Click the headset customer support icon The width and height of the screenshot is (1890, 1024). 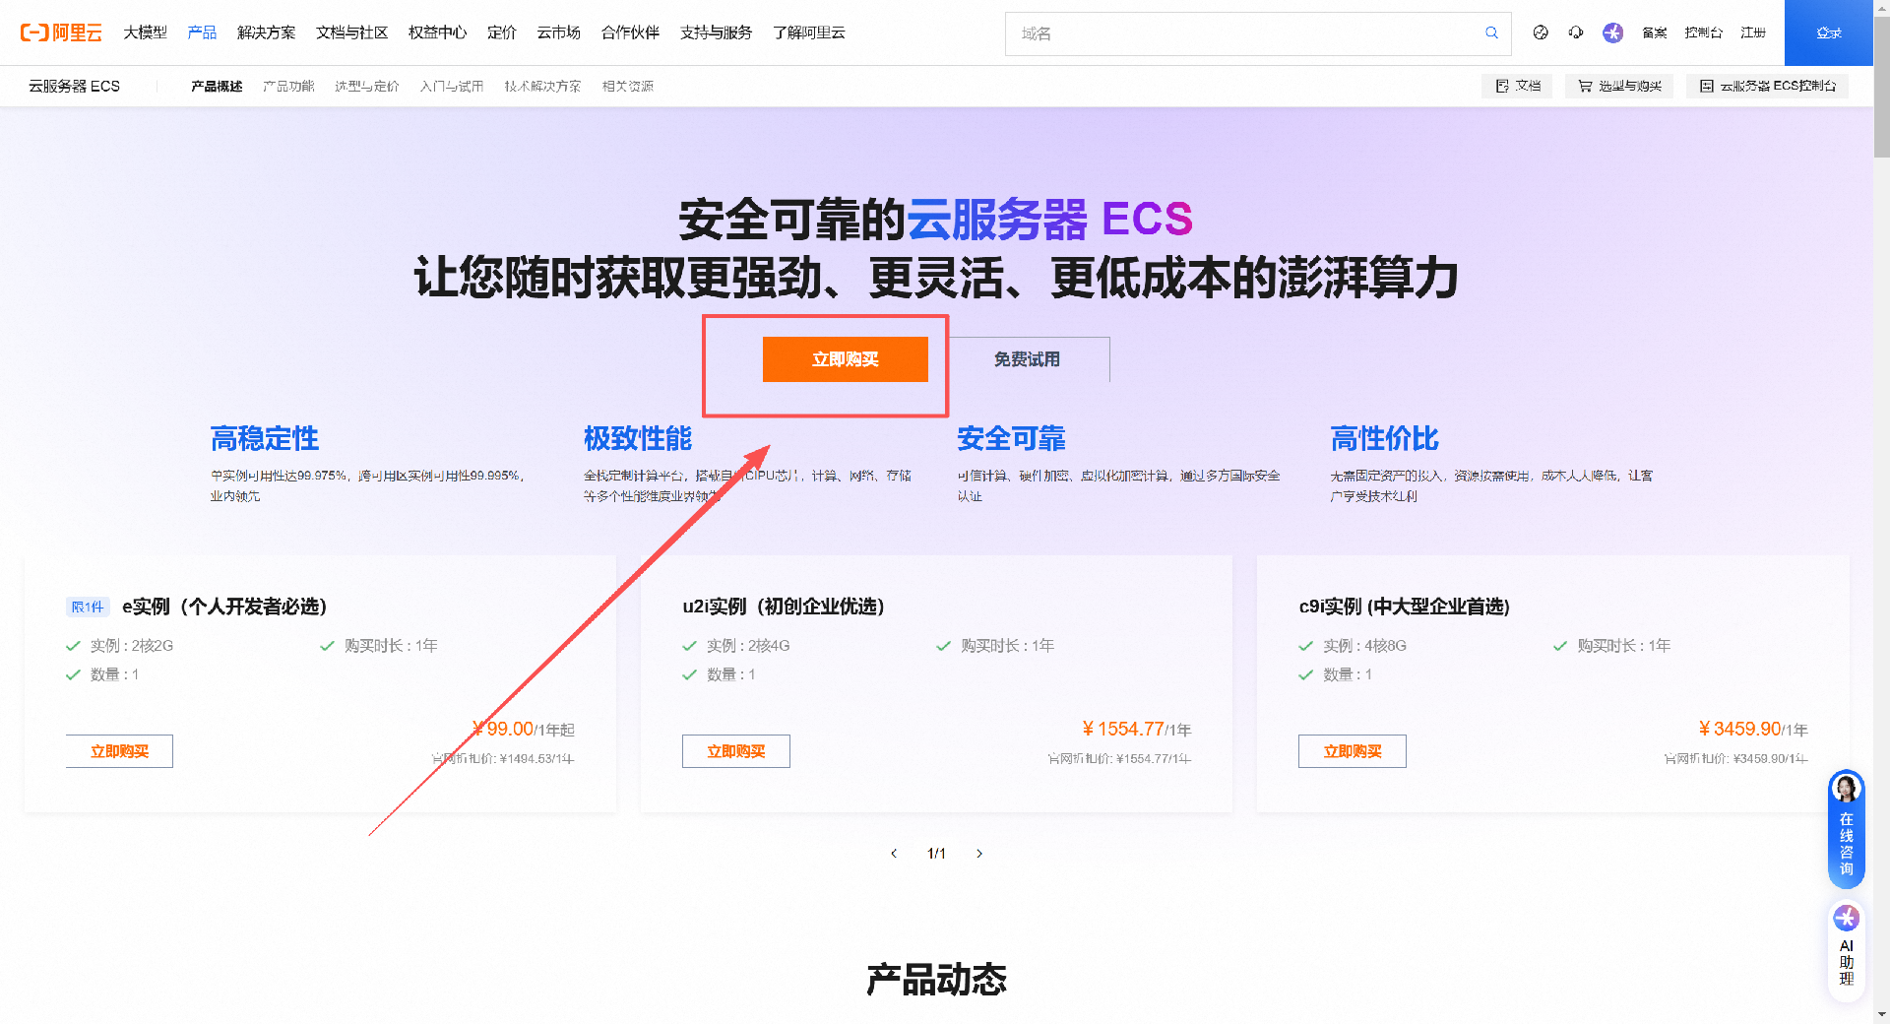click(1576, 32)
